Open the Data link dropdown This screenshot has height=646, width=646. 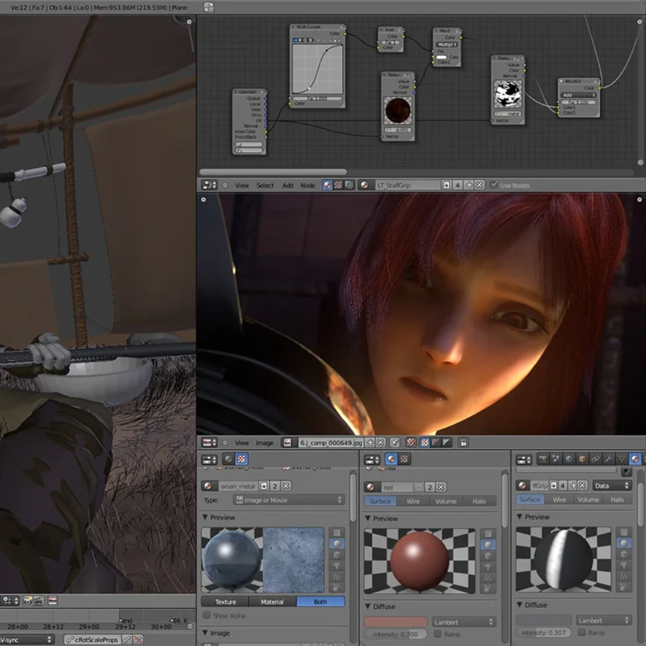pyautogui.click(x=612, y=485)
